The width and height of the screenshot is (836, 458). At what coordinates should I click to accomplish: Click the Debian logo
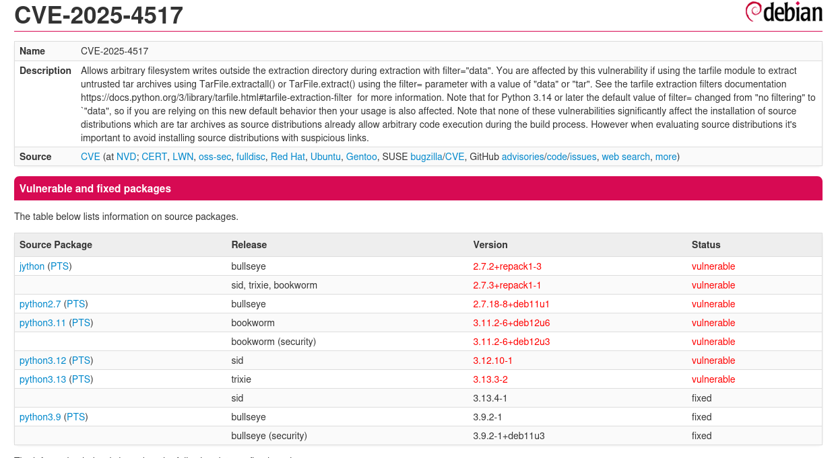tap(783, 12)
